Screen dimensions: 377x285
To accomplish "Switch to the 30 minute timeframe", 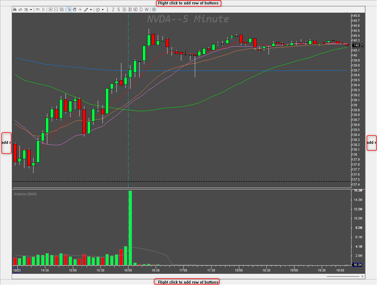I will click(x=130, y=9).
